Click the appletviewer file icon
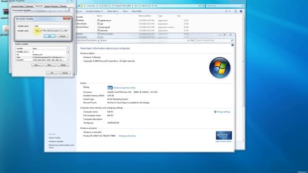Screen dimensions: 308x173 point(98,20)
